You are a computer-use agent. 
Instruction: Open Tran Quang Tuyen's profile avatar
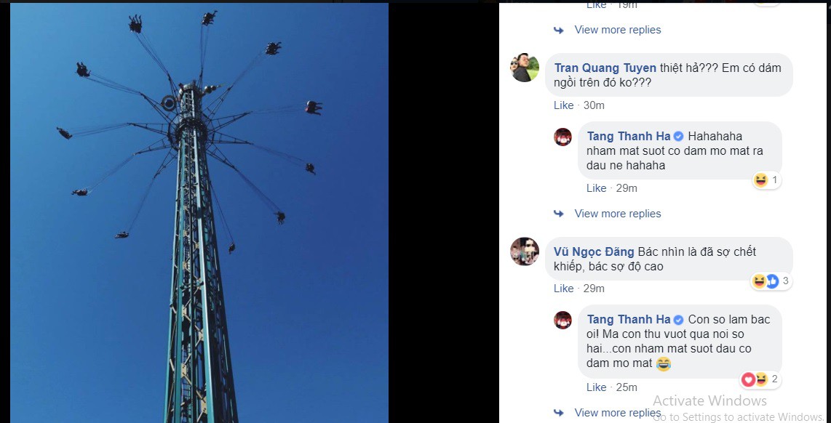pos(525,68)
